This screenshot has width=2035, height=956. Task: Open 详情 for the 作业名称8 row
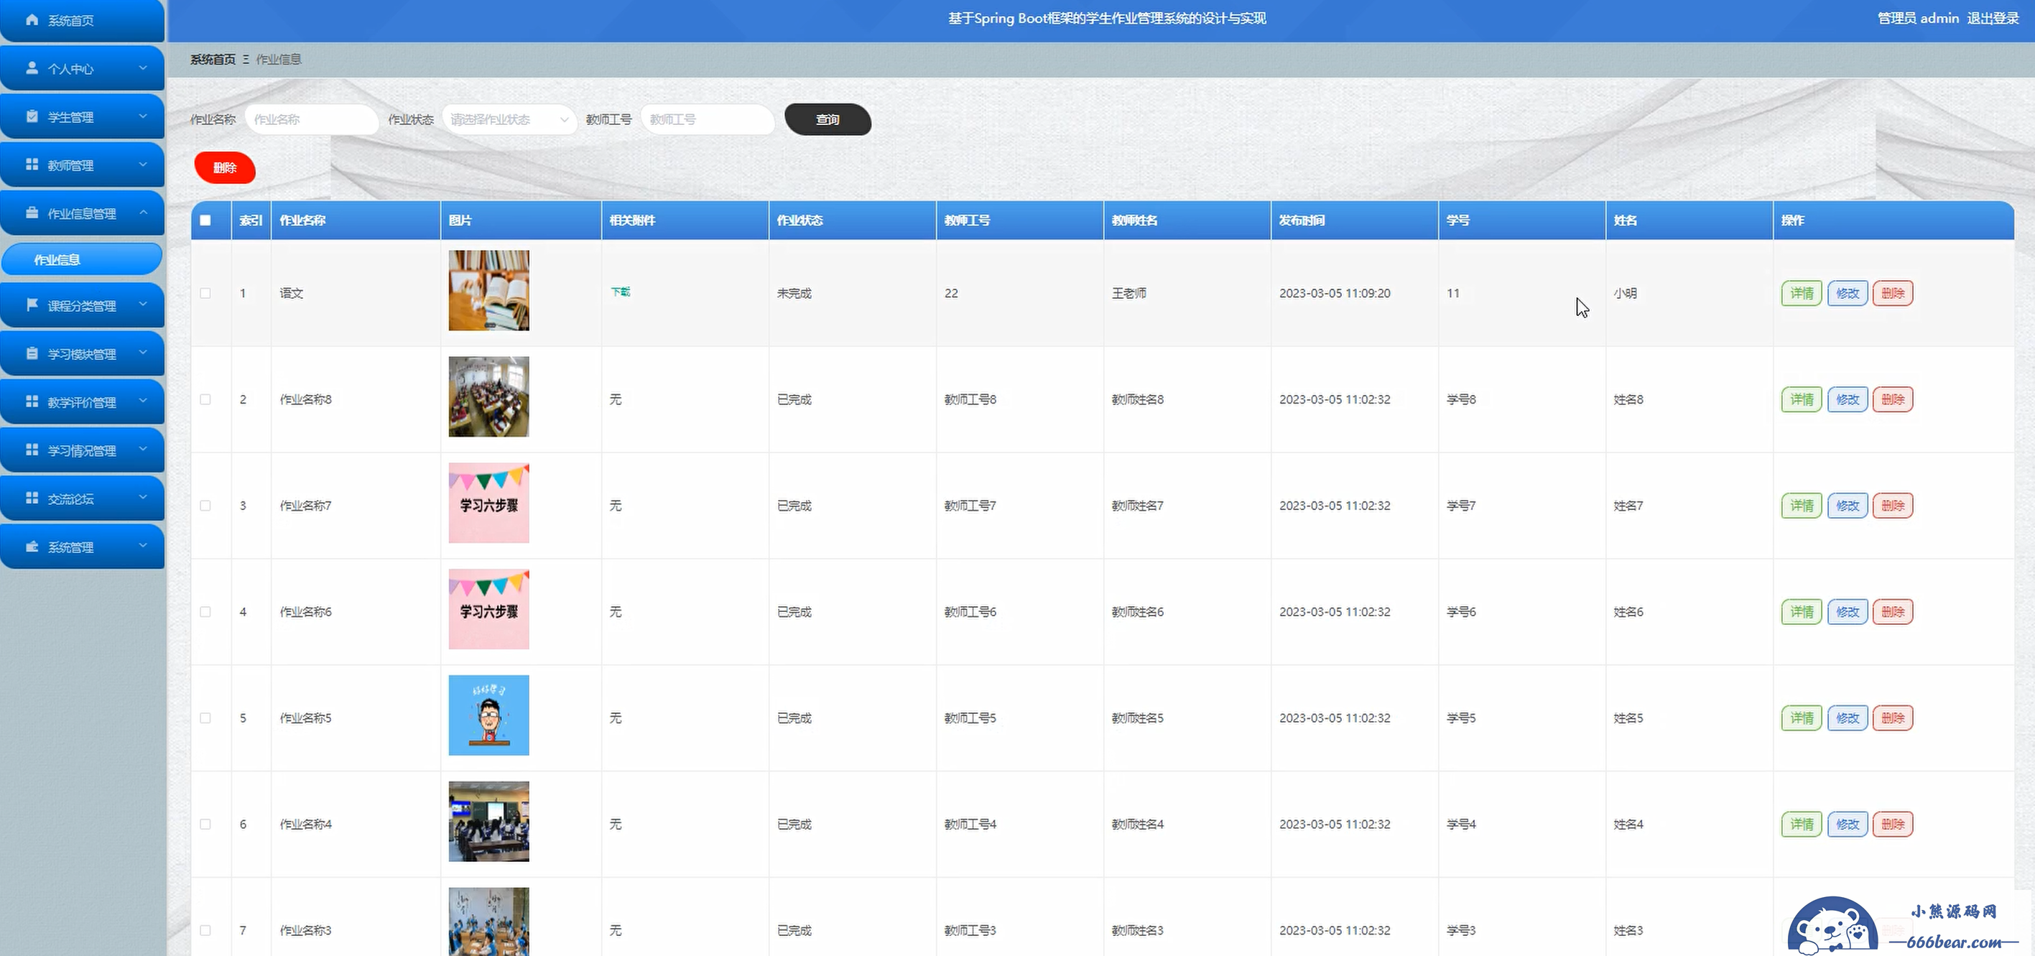click(x=1801, y=399)
